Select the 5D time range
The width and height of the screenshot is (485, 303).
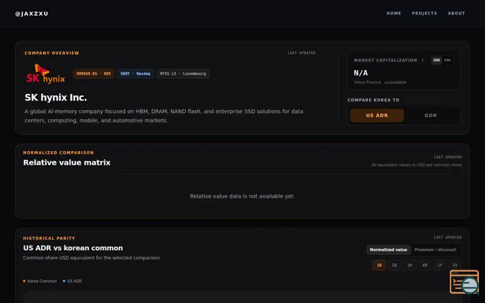coord(395,265)
